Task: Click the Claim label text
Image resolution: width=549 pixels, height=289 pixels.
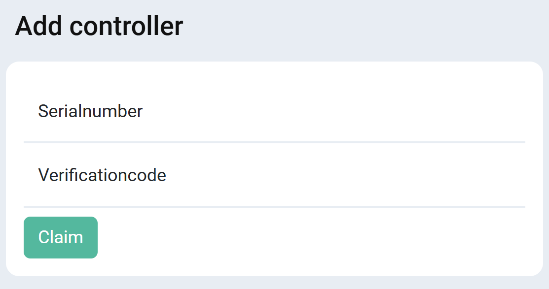Action: (x=60, y=237)
